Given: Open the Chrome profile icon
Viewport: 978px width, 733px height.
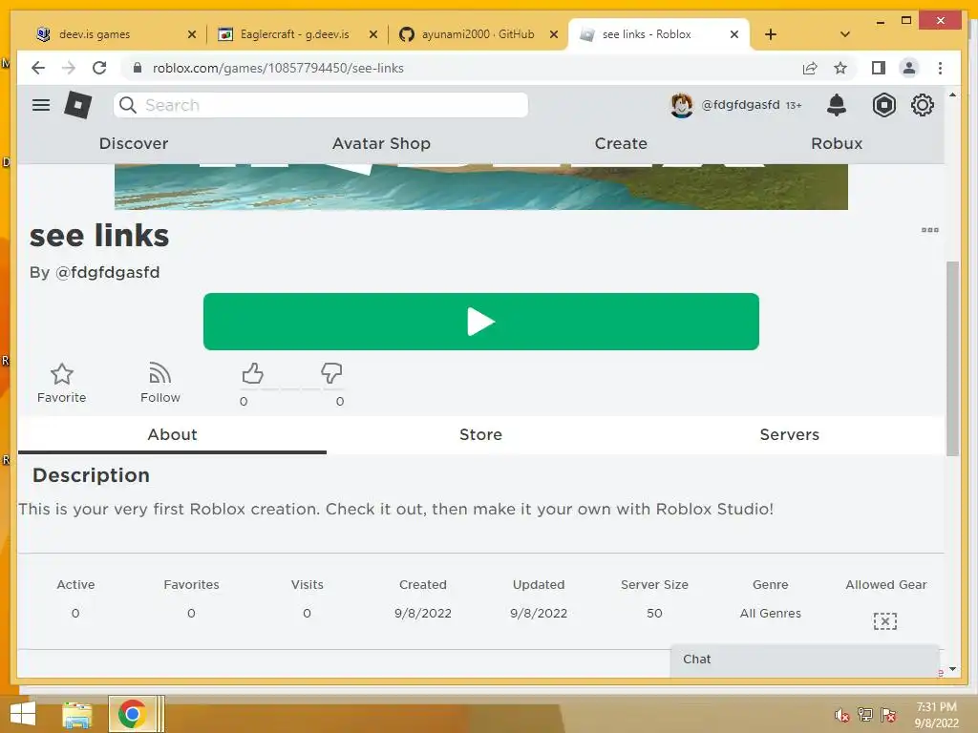Looking at the screenshot, I should [x=909, y=68].
